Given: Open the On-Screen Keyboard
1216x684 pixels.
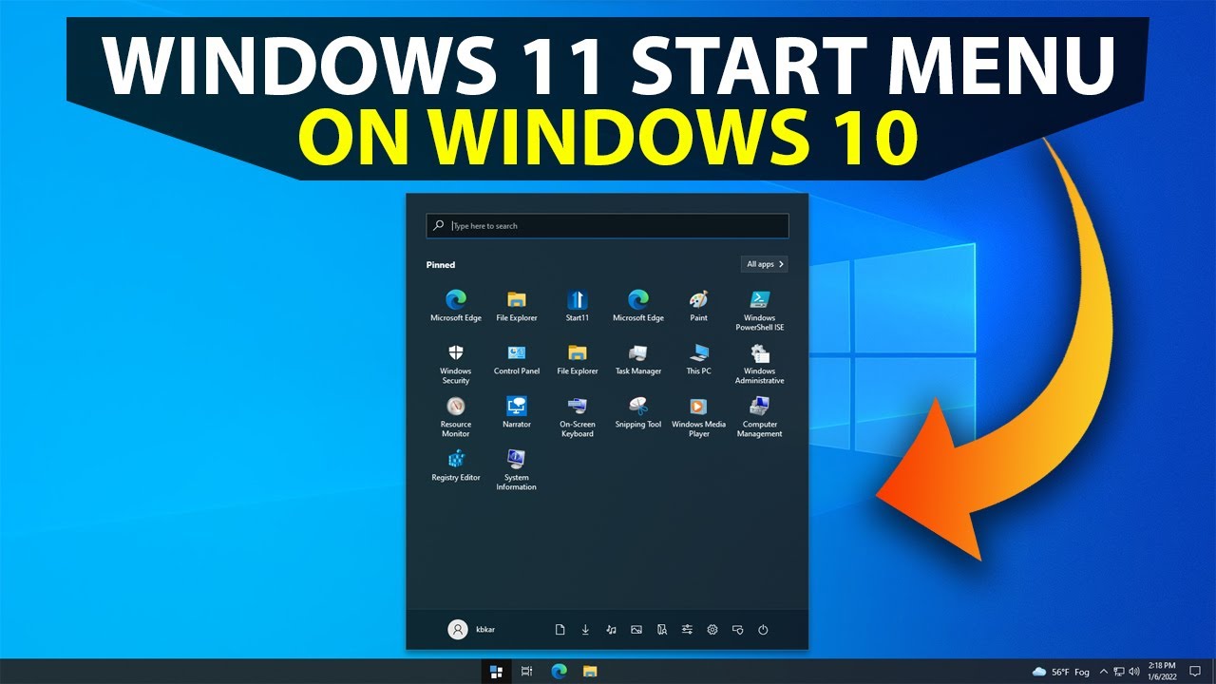Looking at the screenshot, I should tap(577, 417).
